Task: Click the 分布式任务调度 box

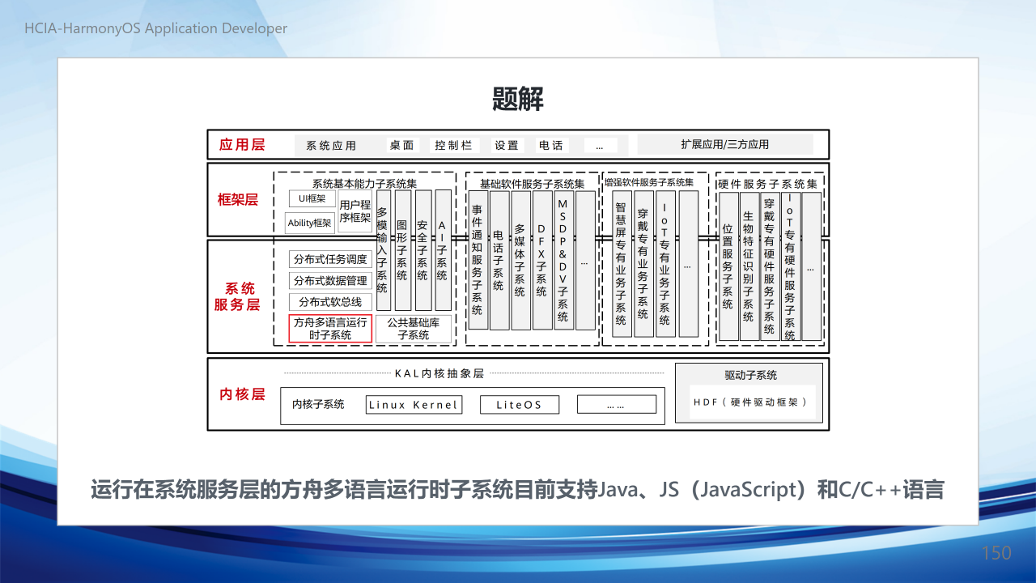Action: 331,260
